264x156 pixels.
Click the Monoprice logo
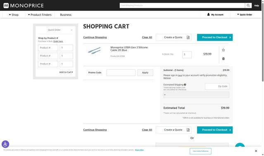[x=24, y=5]
